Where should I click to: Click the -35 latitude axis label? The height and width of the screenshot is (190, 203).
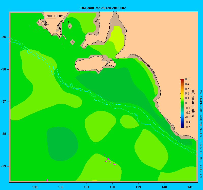[x=4, y=37]
